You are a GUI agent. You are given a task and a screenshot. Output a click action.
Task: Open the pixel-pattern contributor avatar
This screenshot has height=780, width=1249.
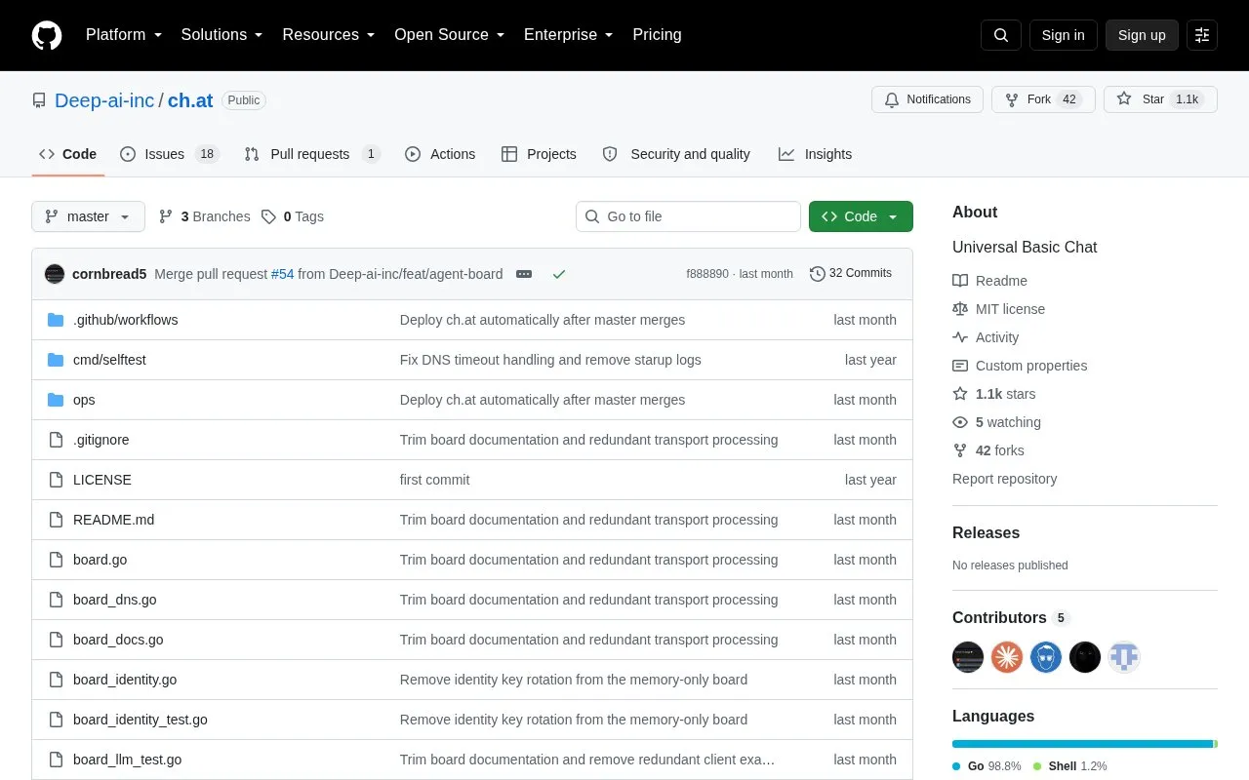[x=1124, y=657]
